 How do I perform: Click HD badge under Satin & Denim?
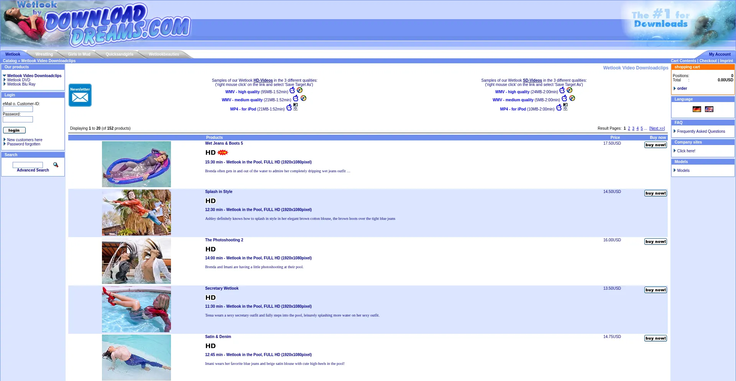click(x=210, y=346)
